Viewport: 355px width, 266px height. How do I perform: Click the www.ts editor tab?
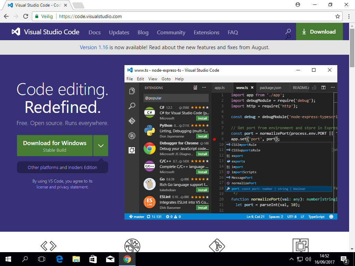click(244, 88)
